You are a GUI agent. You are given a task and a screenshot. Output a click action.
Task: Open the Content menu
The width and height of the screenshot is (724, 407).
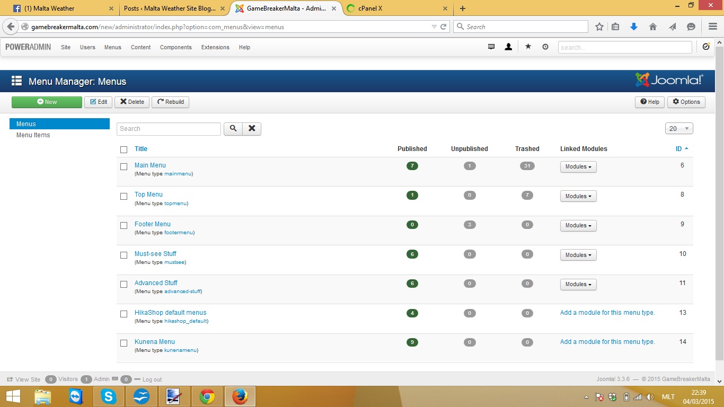pyautogui.click(x=141, y=47)
